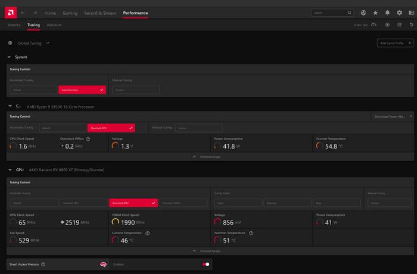The width and height of the screenshot is (417, 274).
Task: Open the Gaming tab
Action: (x=70, y=13)
